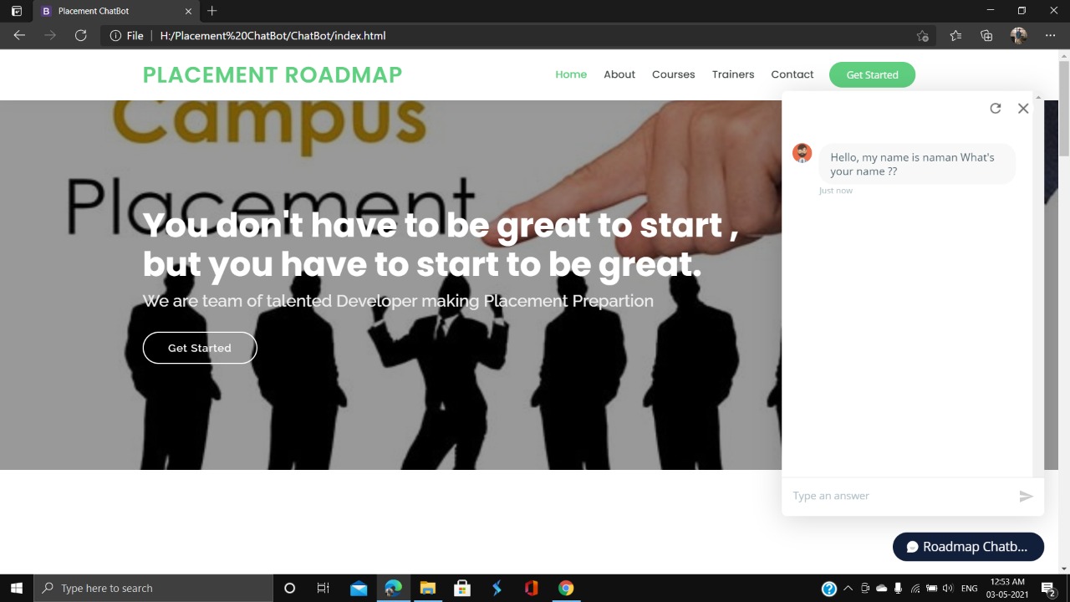Click the chatbot refresh icon
The height and width of the screenshot is (602, 1070).
(x=995, y=108)
